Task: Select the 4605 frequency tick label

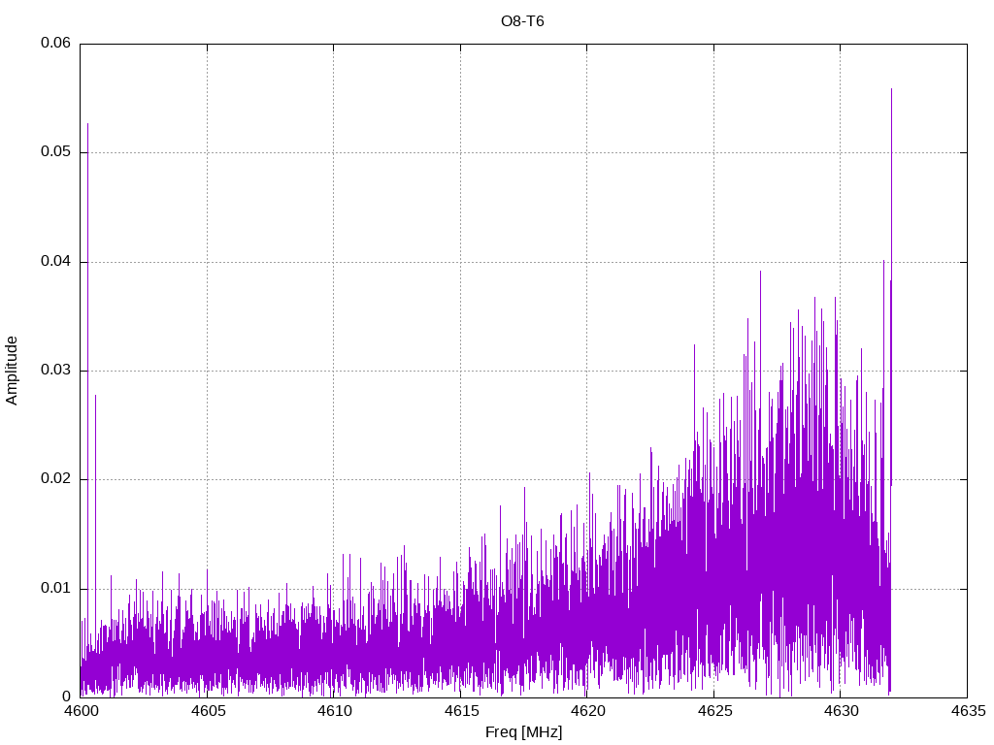Action: [x=207, y=712]
